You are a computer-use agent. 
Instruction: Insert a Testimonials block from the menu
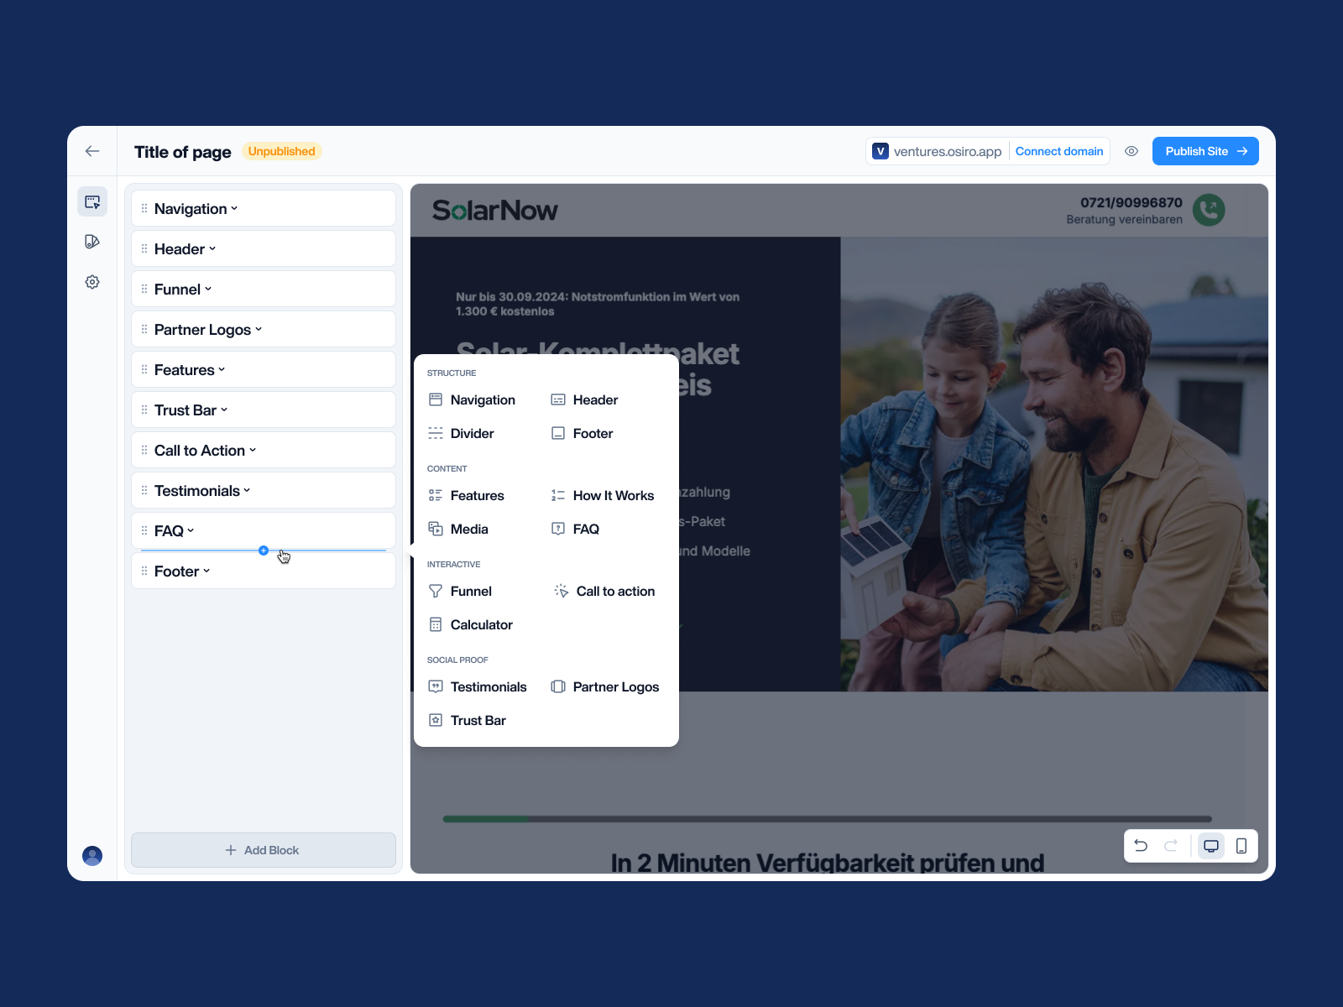[x=477, y=686]
